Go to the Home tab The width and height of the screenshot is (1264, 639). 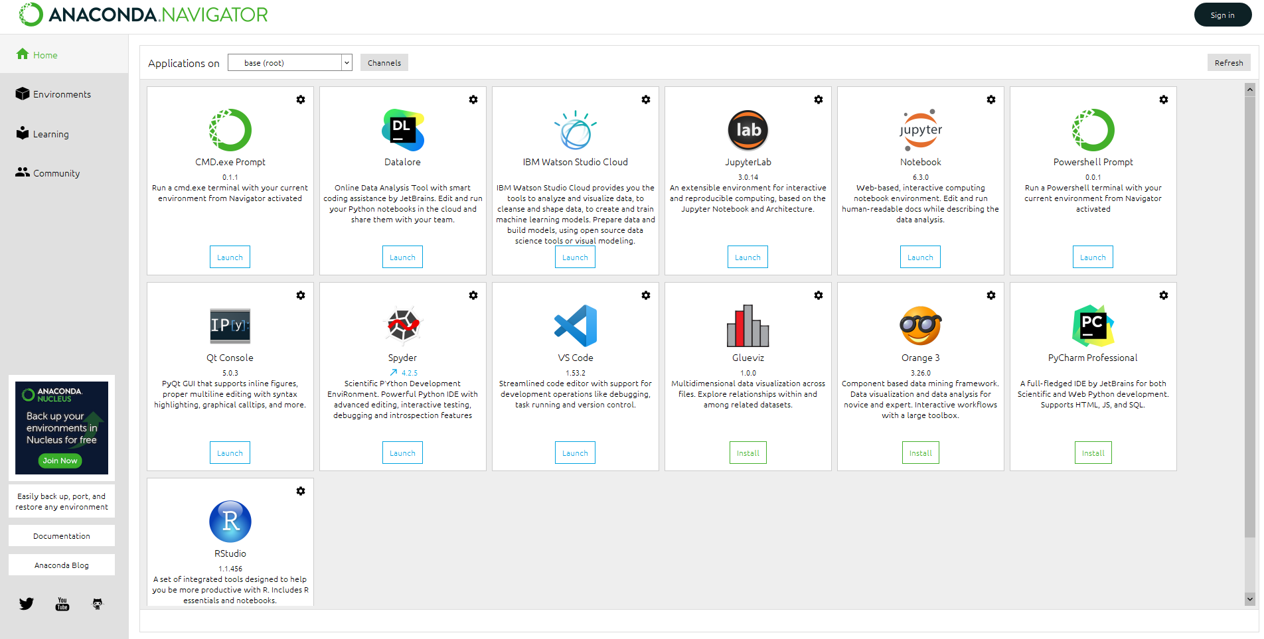(64, 54)
